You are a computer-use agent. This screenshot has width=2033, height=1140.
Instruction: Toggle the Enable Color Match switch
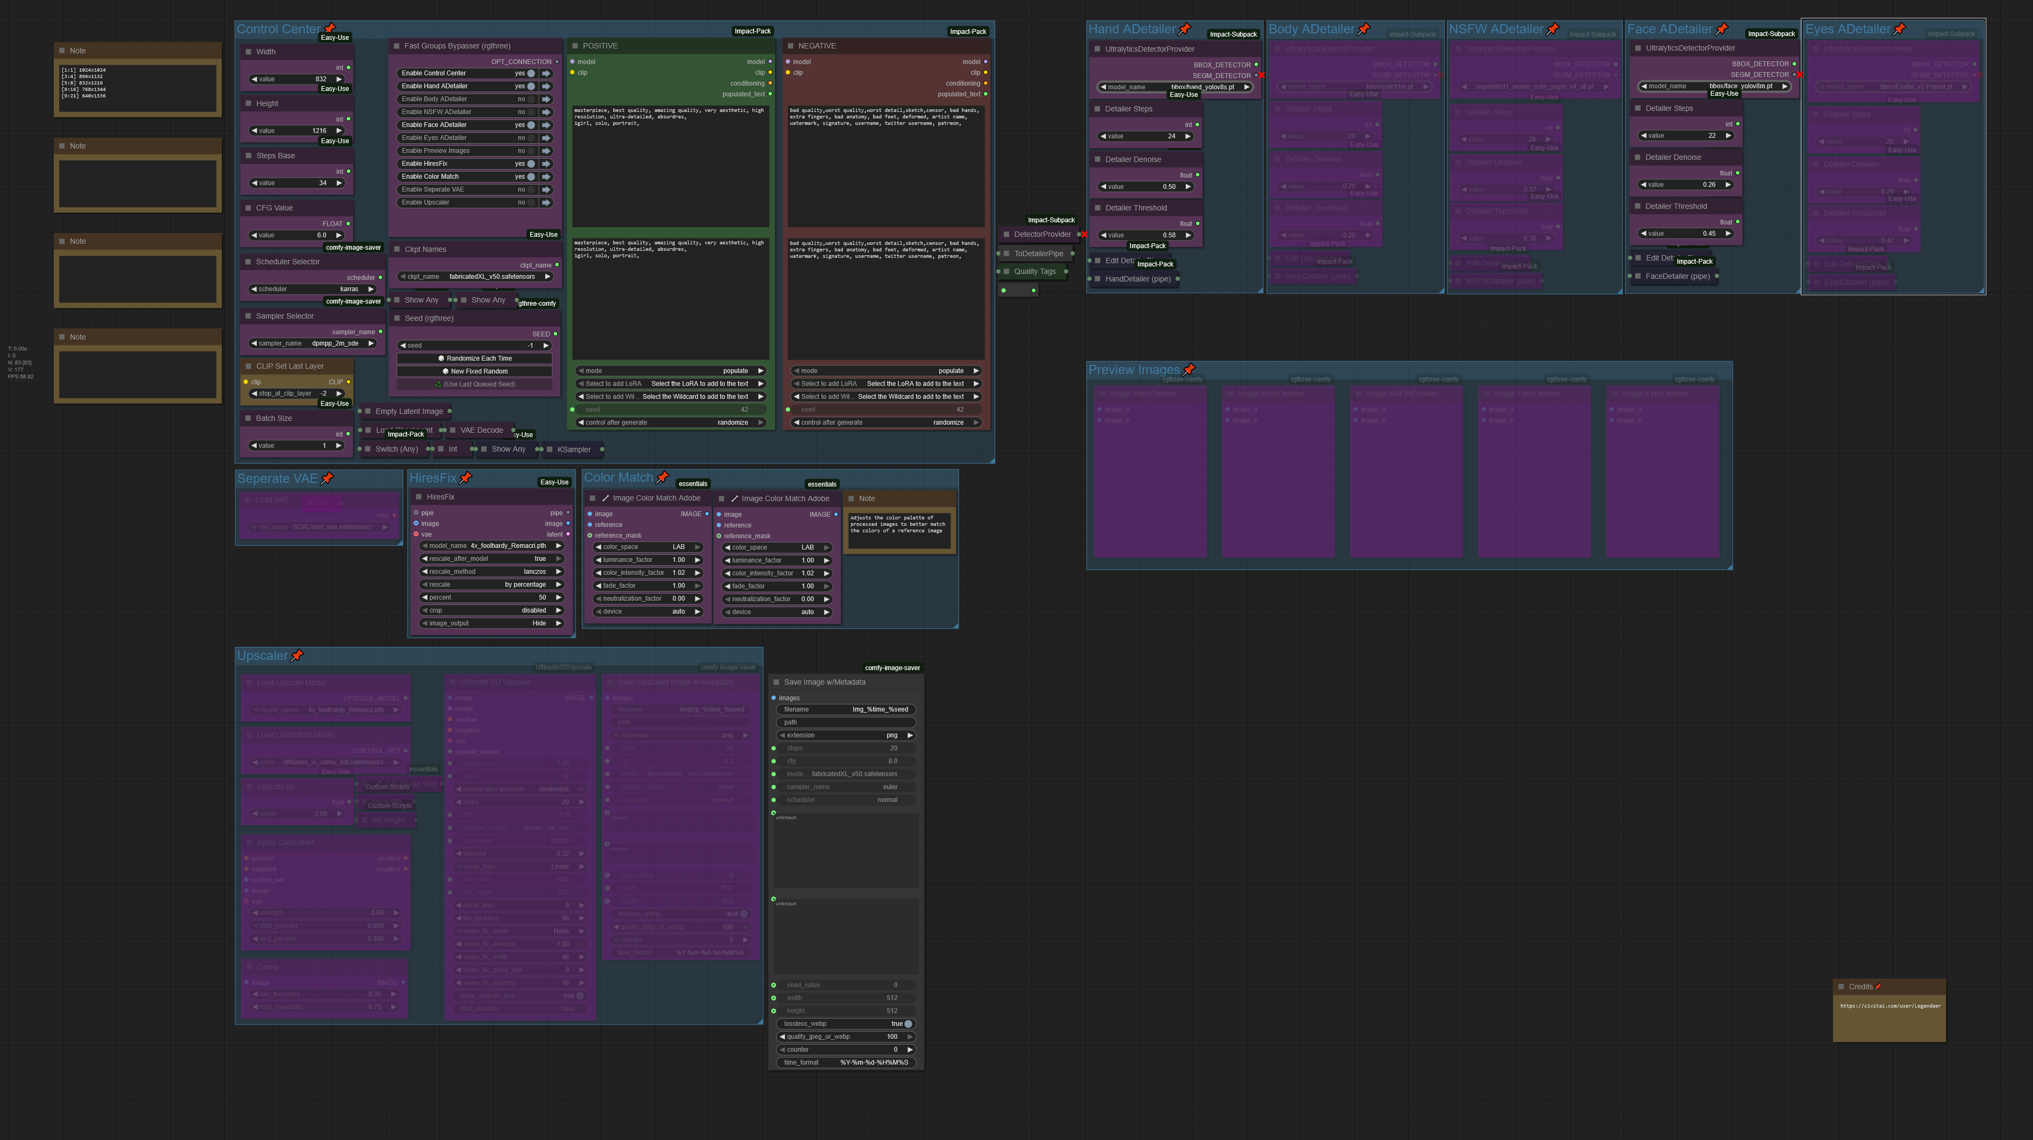(531, 177)
